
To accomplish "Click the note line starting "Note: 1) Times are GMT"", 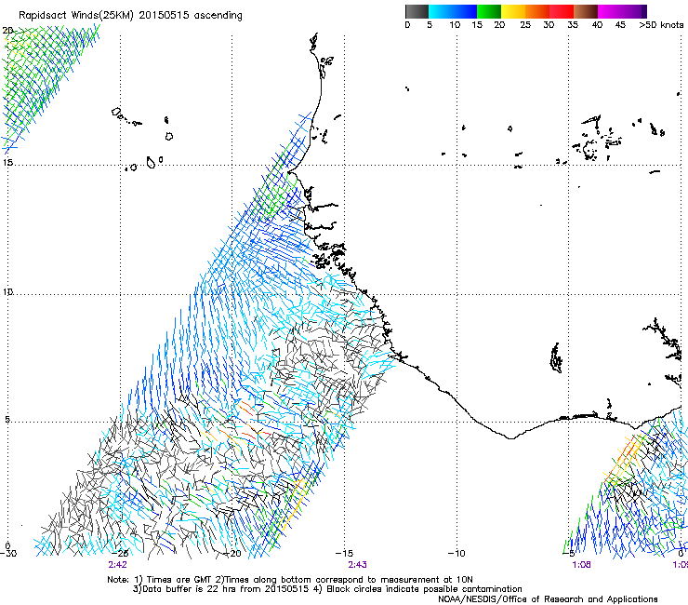I will pos(289,580).
